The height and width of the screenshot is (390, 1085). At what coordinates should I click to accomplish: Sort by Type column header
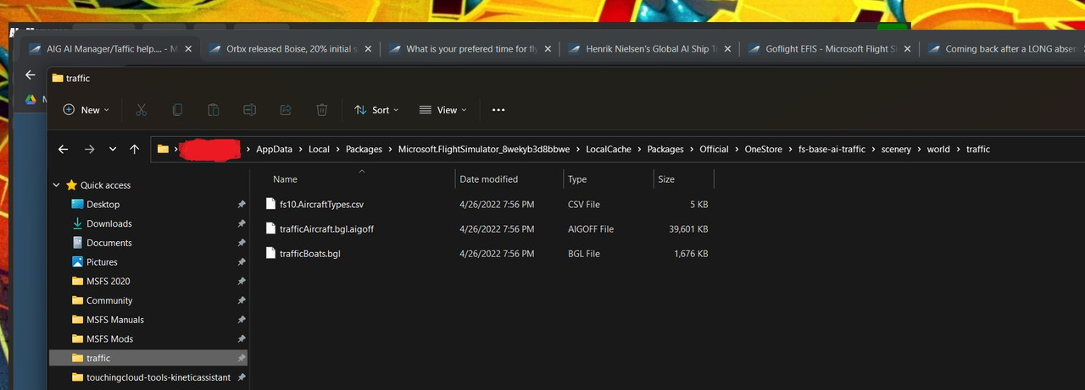click(577, 179)
